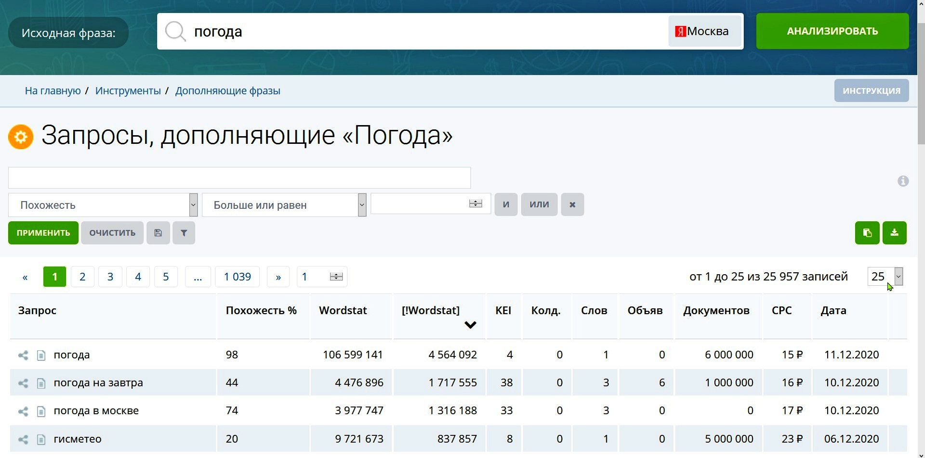Click the orange gear settings icon
The height and width of the screenshot is (458, 925).
coord(21,137)
